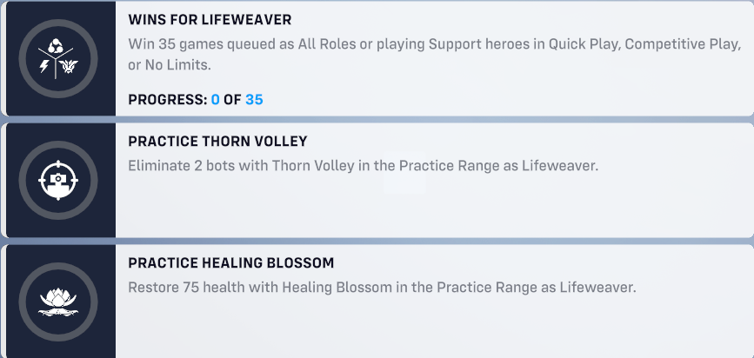
Task: Click the dark icon panel of Thorn Volley card
Action: (x=60, y=180)
